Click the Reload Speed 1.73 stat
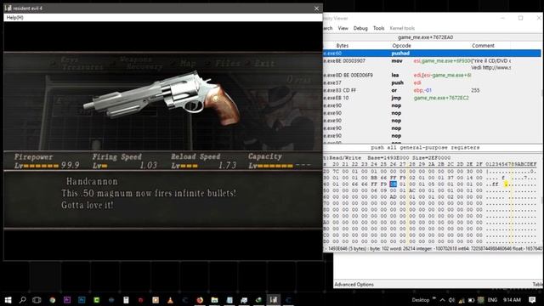 [204, 161]
